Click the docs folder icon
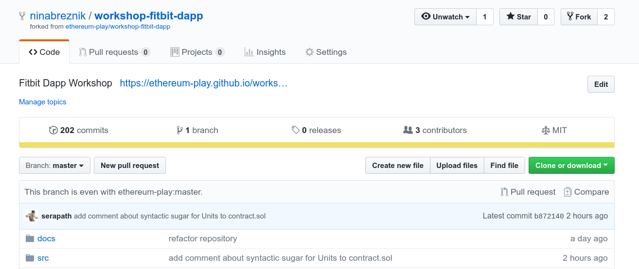The height and width of the screenshot is (269, 639). pyautogui.click(x=30, y=238)
